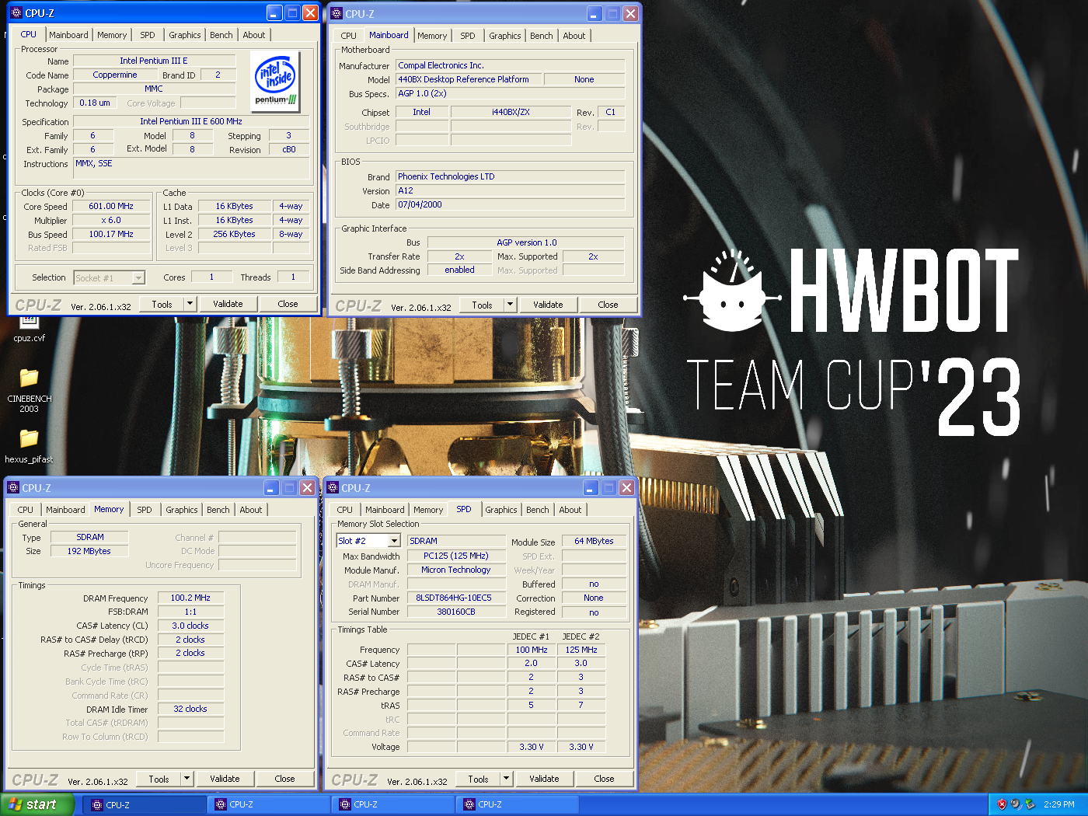Screen dimensions: 1088x816
Task: Click CPU-Z title icon in Memory window
Action: (x=13, y=488)
